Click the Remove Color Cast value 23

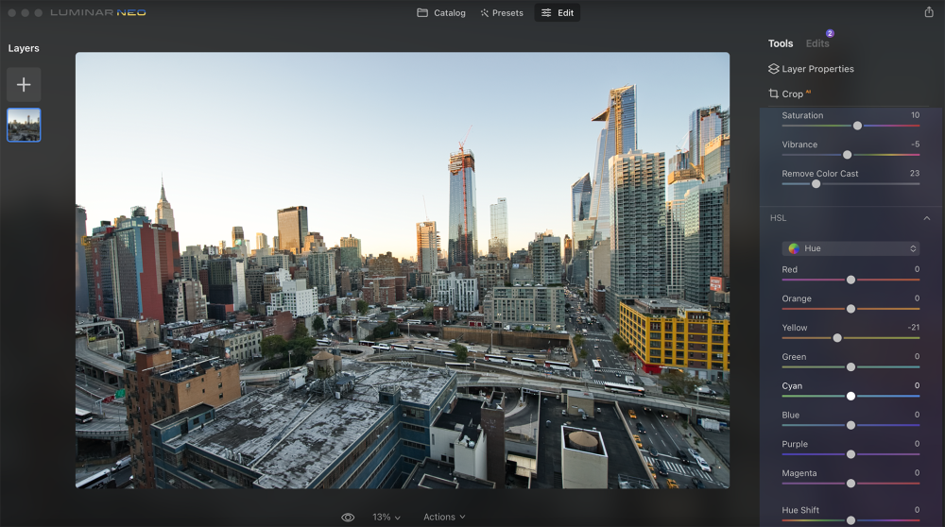tap(914, 173)
